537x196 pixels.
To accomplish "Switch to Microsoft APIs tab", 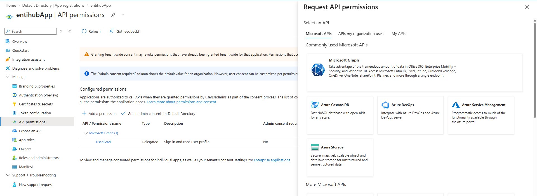I will 319,34.
